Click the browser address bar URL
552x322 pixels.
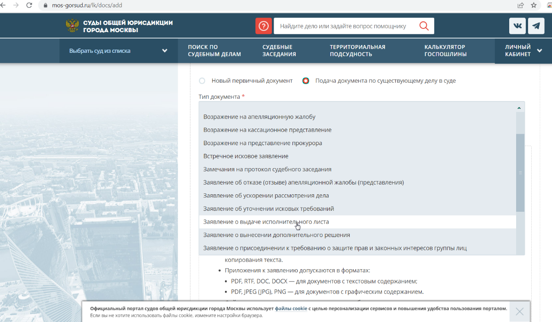(x=87, y=6)
